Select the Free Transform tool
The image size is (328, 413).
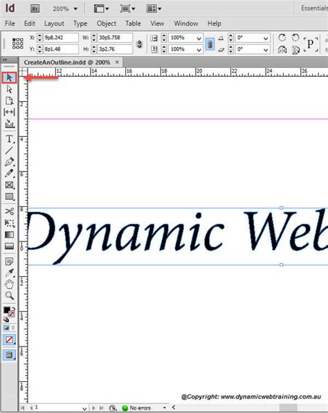click(9, 223)
